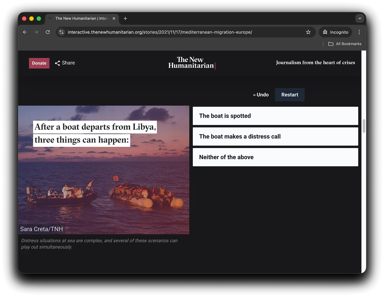
Task: Select "Neither of the above" option
Action: click(x=275, y=157)
